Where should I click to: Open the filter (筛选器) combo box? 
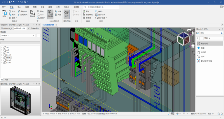click(x=18, y=35)
